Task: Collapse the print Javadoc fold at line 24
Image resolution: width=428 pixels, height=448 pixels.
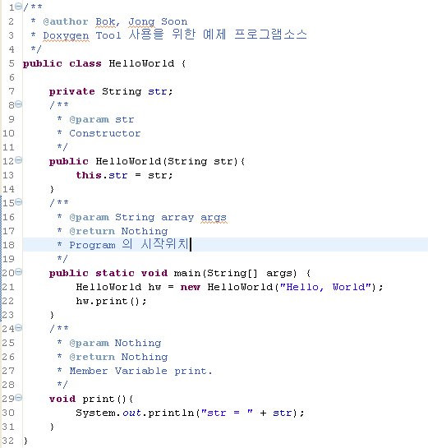Action: 18,327
